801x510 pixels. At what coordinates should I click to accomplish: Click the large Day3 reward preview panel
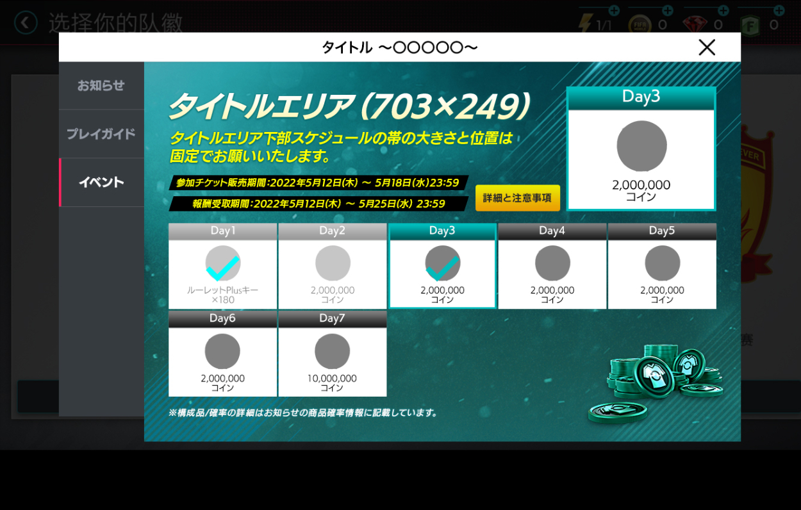(641, 149)
